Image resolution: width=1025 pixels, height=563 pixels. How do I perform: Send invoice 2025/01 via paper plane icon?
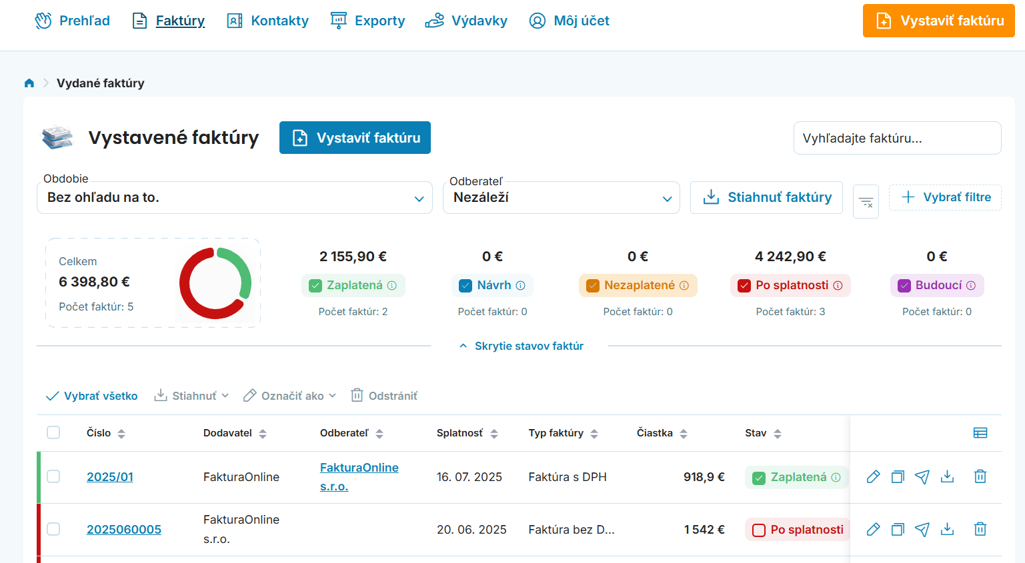point(922,476)
